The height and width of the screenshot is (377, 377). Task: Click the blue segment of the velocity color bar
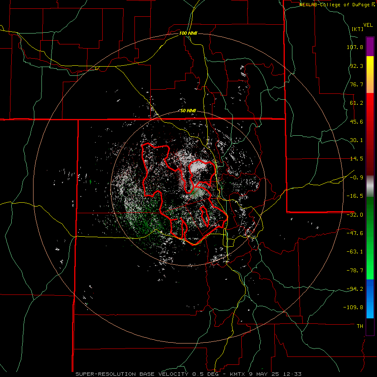click(x=370, y=299)
